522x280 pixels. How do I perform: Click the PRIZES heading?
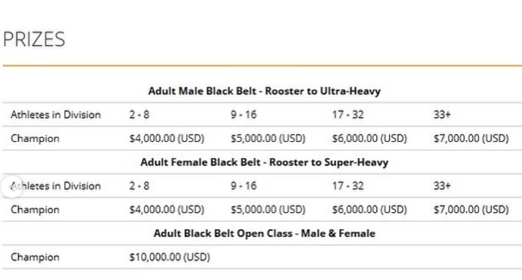[x=34, y=39]
